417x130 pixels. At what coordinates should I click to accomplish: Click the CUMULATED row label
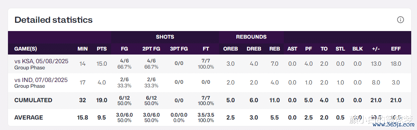coord(33,100)
